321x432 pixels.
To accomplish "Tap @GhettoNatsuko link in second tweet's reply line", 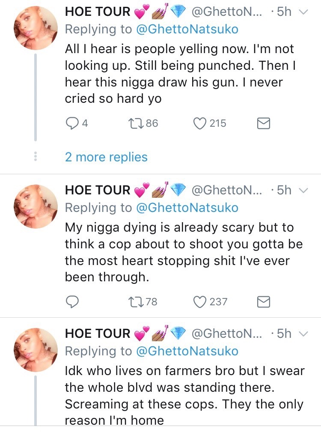I will 187,208.
